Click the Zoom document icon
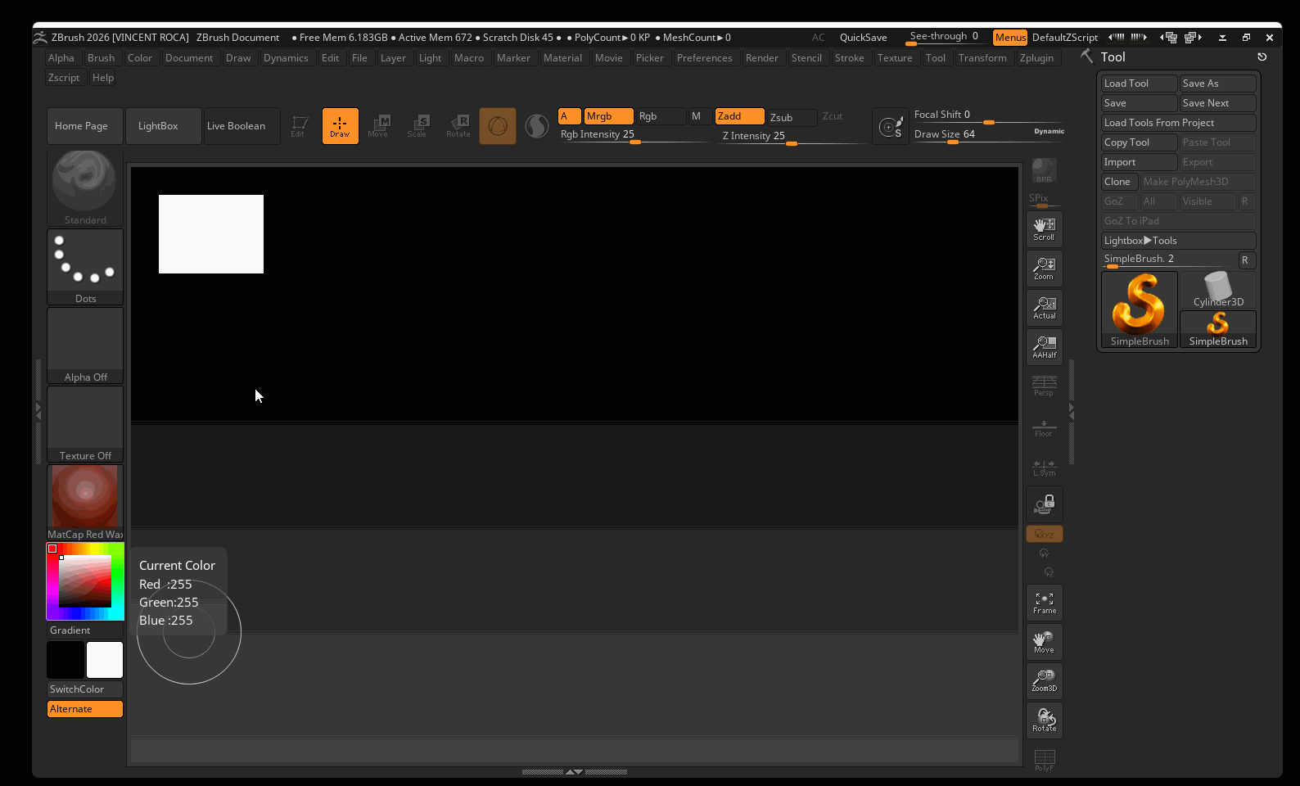 (1044, 269)
